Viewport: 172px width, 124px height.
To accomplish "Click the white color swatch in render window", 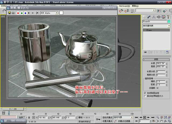I will (61, 13).
